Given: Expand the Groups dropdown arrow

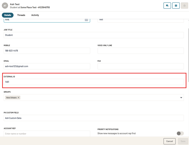Looking at the screenshot, I should click(181, 98).
